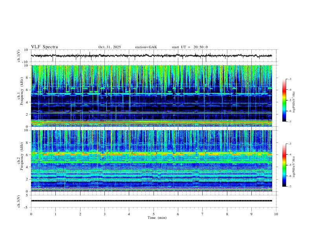This screenshot has height=240, width=311.
Task: Click the 'station=GAK' label
Action: pos(146,47)
